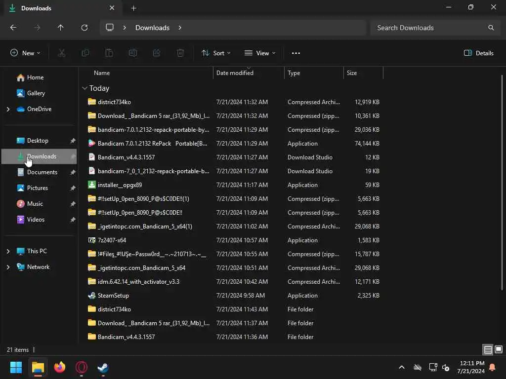This screenshot has width=506, height=379.
Task: Switch to details list view icon
Action: click(x=488, y=350)
